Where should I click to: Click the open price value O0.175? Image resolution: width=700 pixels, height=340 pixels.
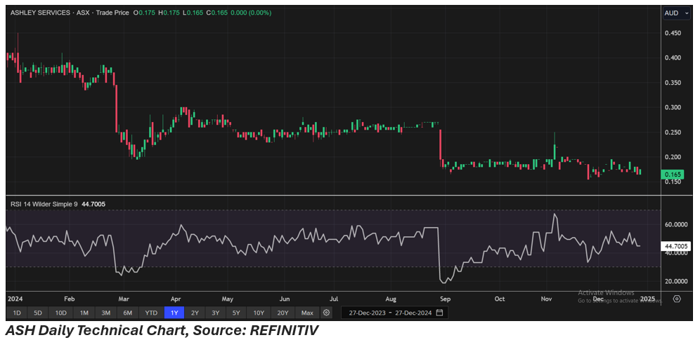coord(145,13)
